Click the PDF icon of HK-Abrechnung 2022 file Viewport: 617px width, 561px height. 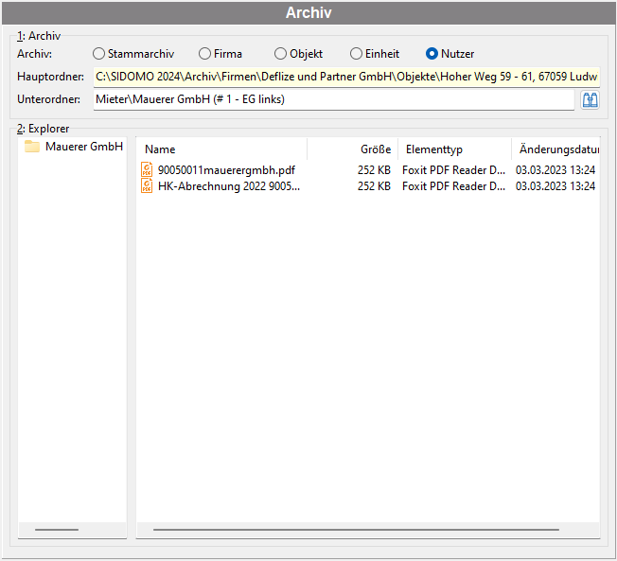[147, 185]
